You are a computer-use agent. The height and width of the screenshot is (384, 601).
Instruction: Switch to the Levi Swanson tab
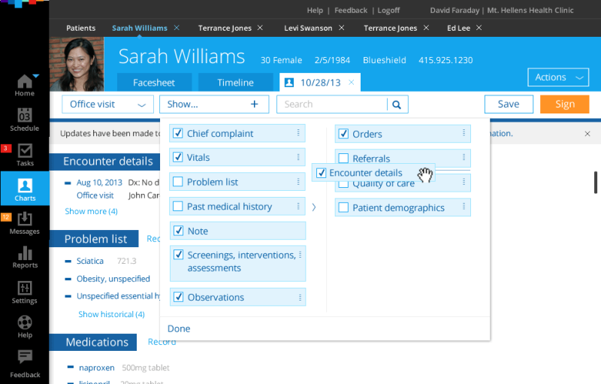click(308, 28)
